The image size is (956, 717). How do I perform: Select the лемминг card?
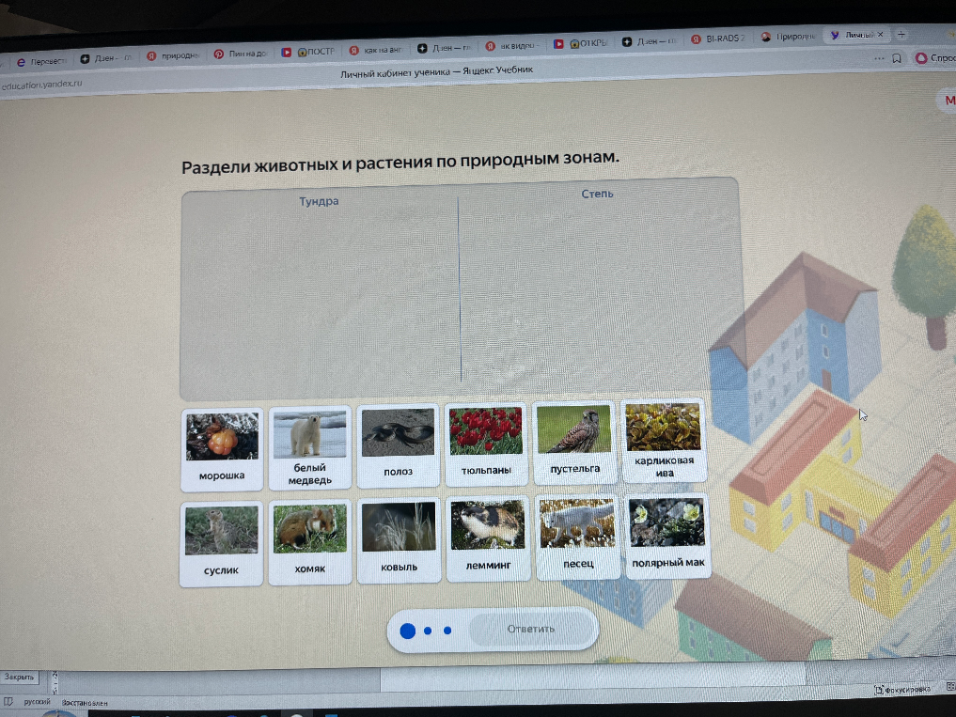(x=488, y=538)
